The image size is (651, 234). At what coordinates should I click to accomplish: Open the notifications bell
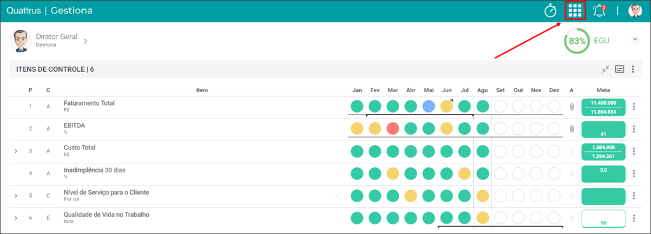600,11
